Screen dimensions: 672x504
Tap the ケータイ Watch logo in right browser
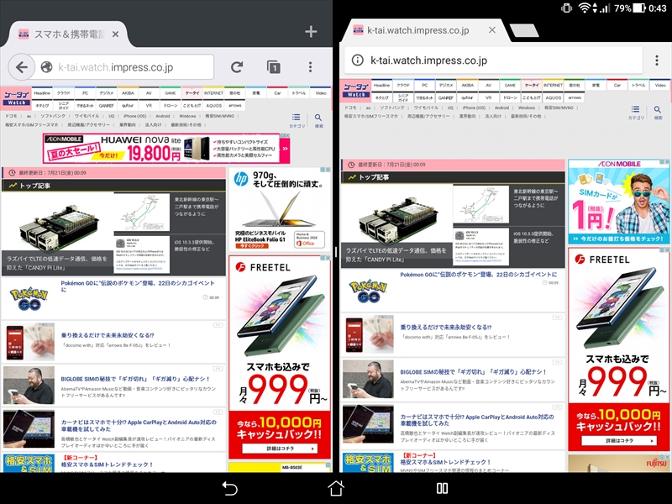(355, 89)
